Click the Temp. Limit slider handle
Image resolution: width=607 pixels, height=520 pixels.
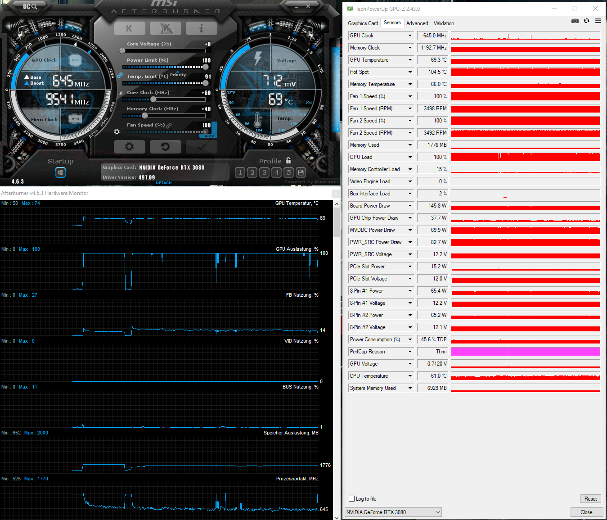[206, 83]
